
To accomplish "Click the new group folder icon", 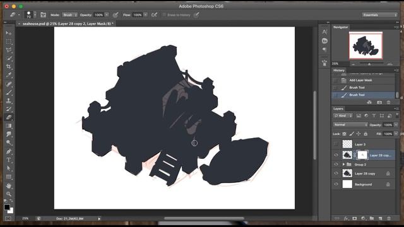I will (372, 218).
